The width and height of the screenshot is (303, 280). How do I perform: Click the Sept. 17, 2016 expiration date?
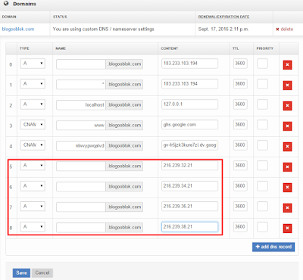(223, 30)
